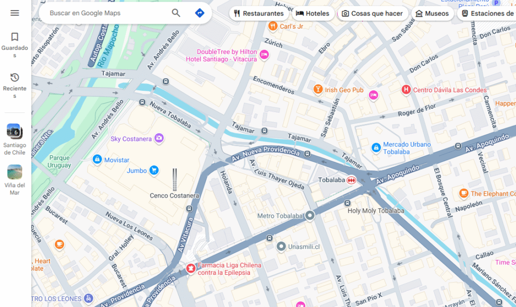Click The Elephant cafe pin

(x=464, y=193)
